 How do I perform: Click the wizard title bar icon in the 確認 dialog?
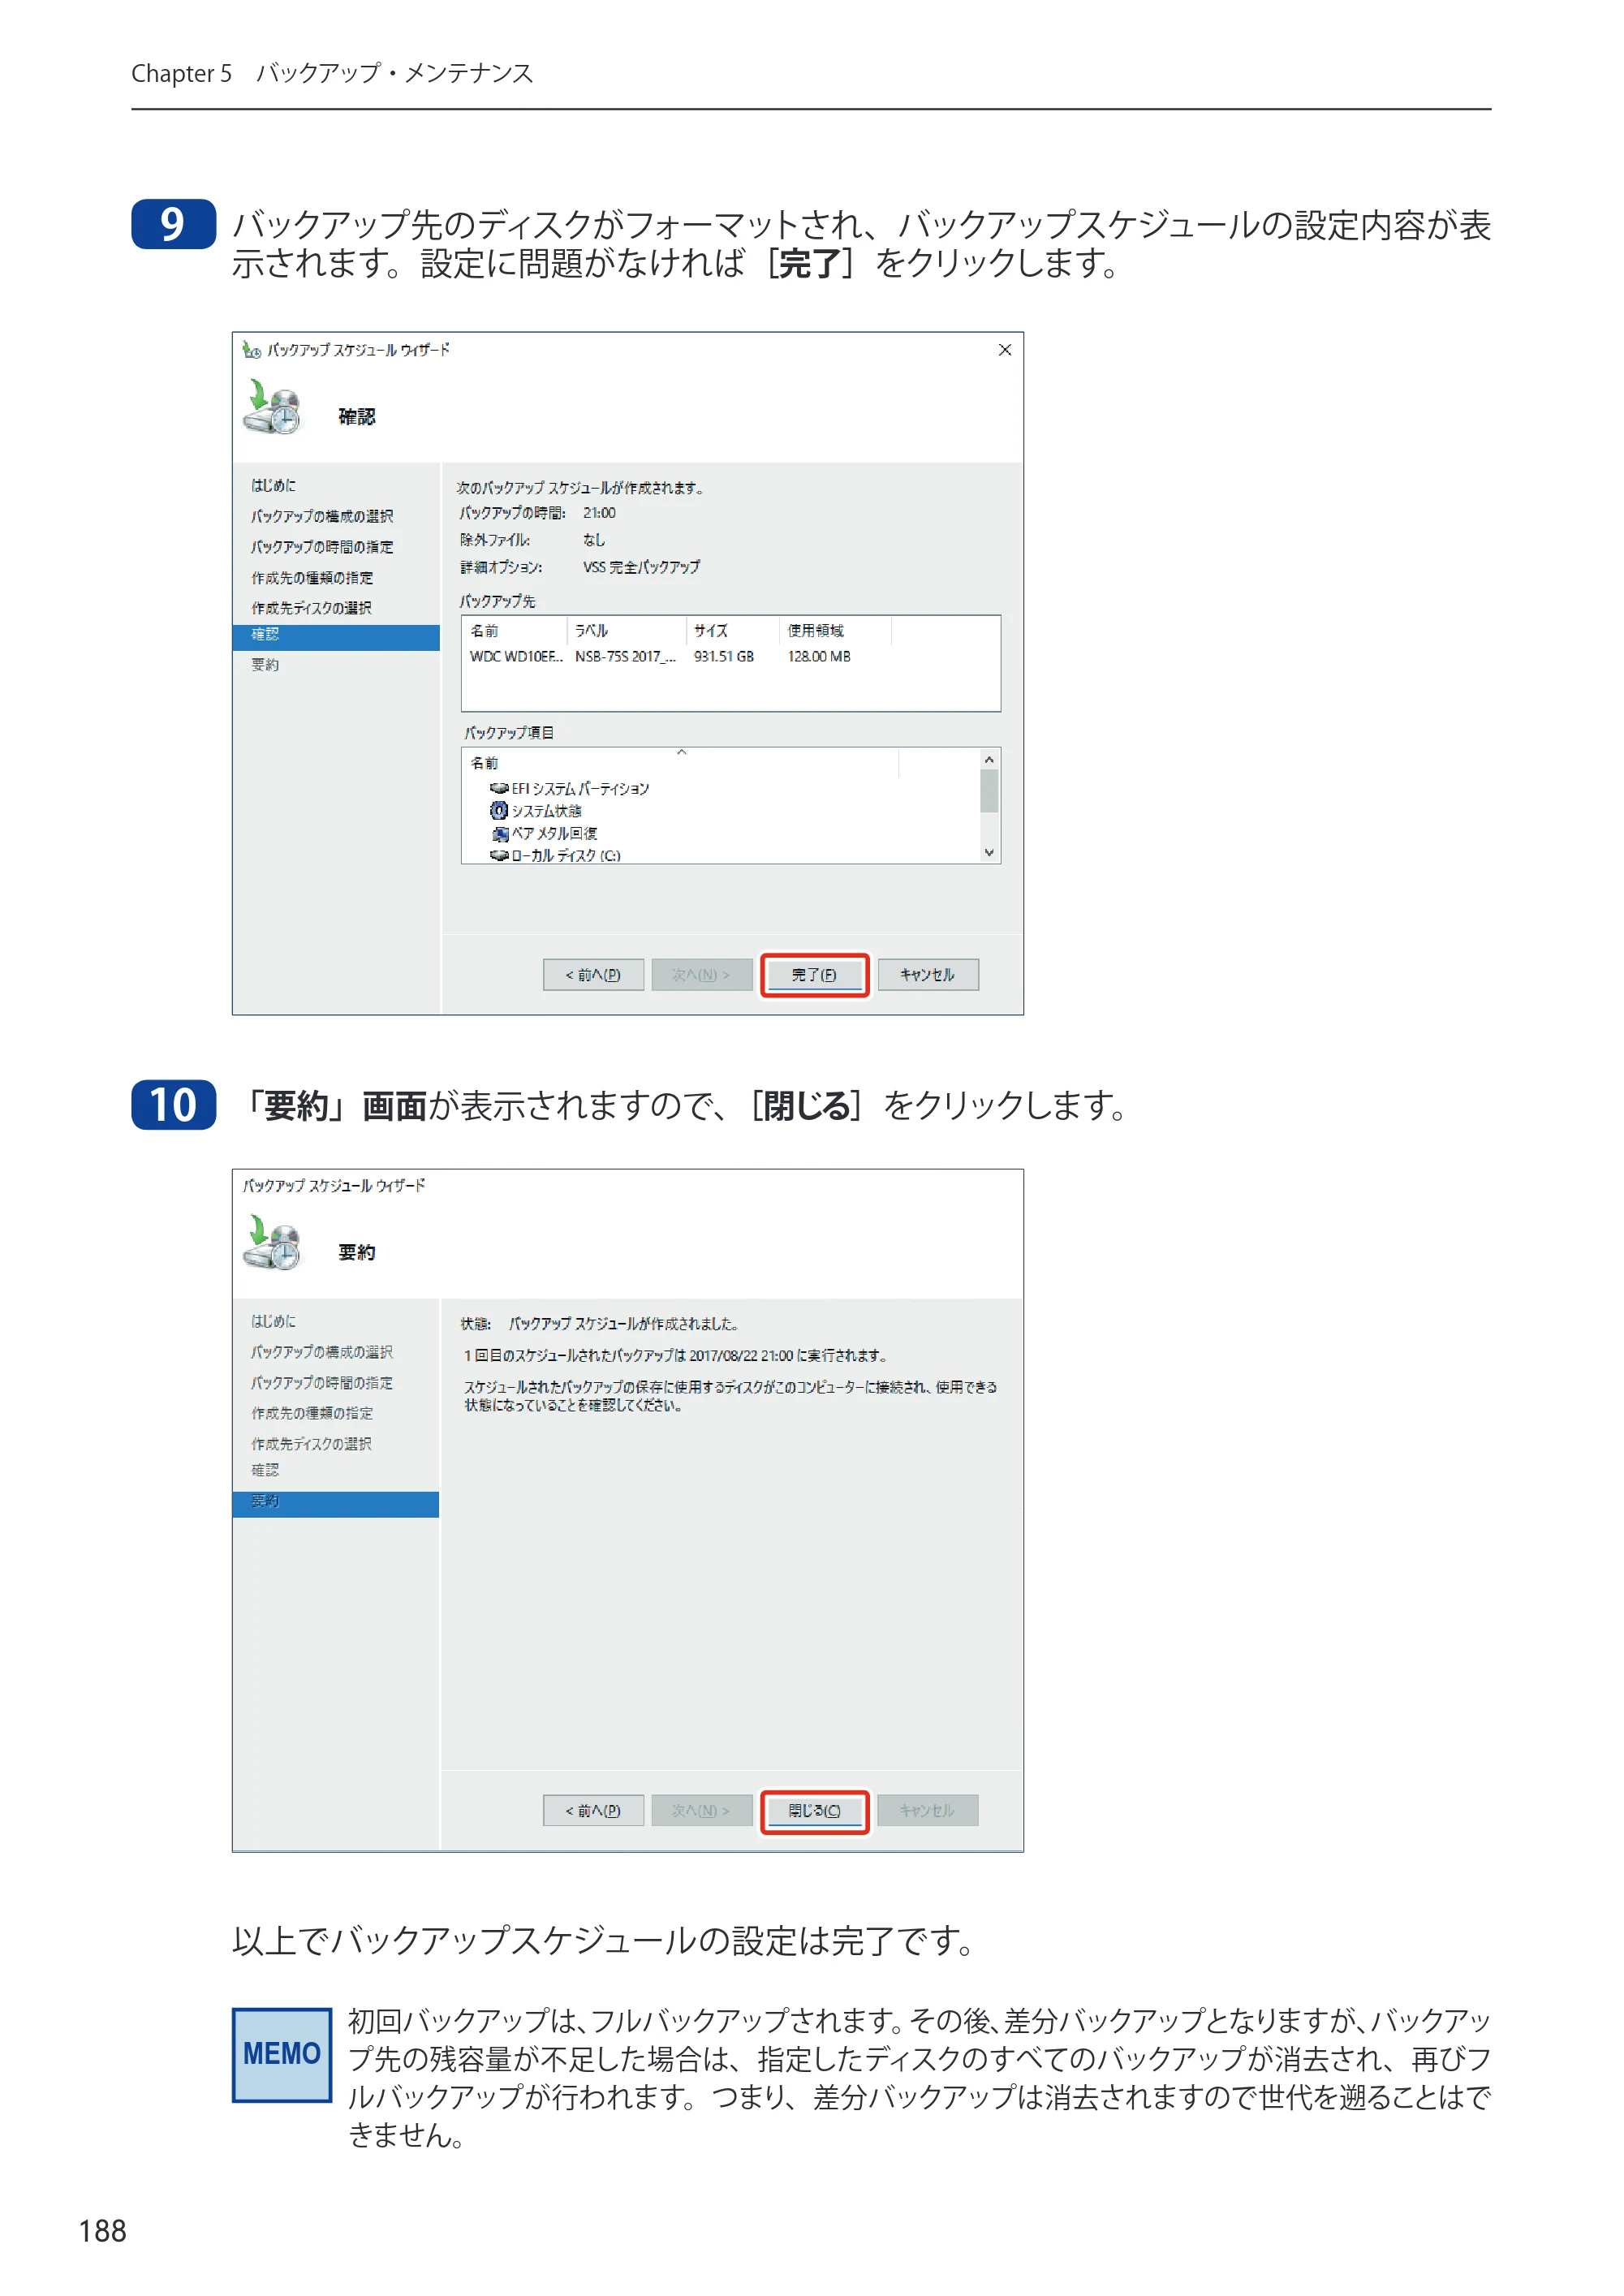tap(251, 350)
